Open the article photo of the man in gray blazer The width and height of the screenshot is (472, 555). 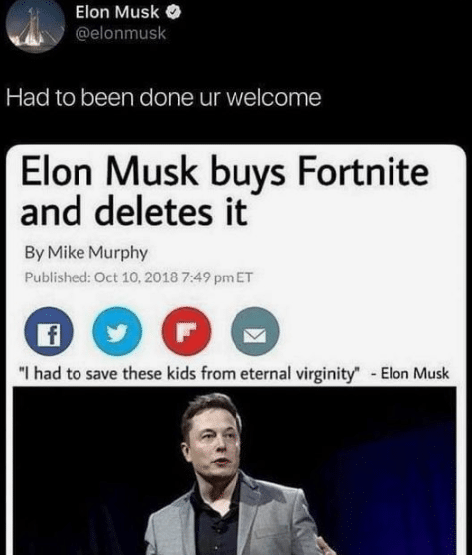point(235,470)
